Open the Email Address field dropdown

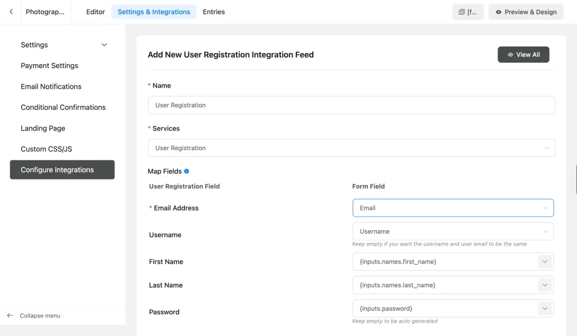point(453,208)
